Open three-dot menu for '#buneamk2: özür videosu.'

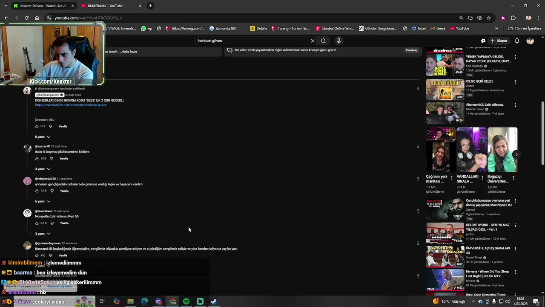point(516,105)
